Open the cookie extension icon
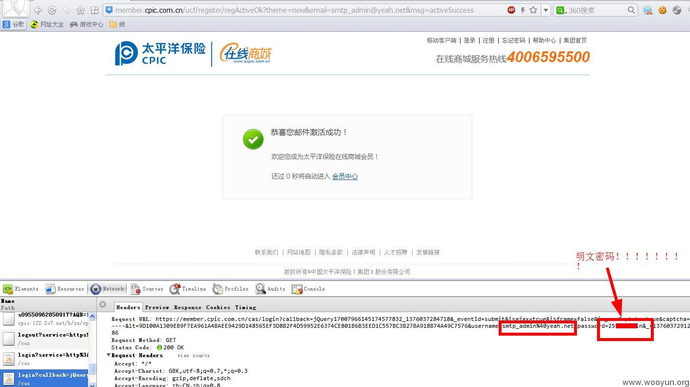Image resolution: width=690 pixels, height=387 pixels. pyautogui.click(x=663, y=10)
